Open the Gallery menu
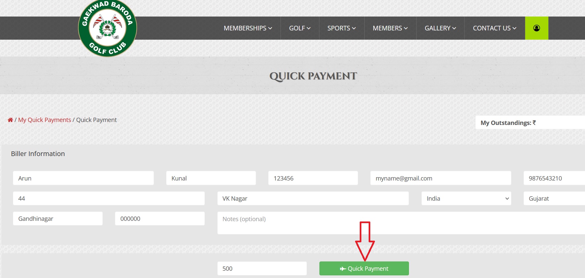 click(x=440, y=28)
